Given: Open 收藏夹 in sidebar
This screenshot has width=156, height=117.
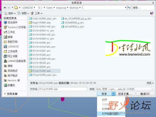Looking at the screenshot, I should pyautogui.click(x=9, y=85).
